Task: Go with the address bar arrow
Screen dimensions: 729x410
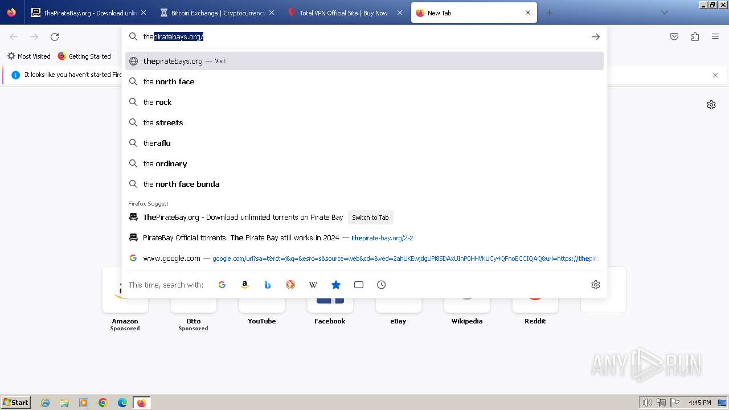Action: 596,36
